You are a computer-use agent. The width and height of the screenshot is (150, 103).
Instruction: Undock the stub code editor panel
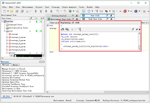tap(133, 29)
